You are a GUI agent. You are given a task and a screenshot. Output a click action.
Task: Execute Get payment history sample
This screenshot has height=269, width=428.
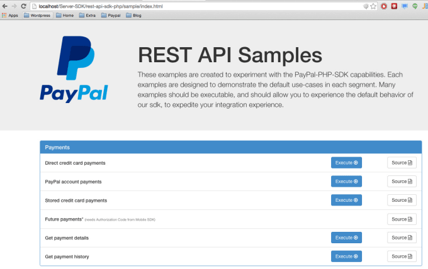click(x=346, y=256)
